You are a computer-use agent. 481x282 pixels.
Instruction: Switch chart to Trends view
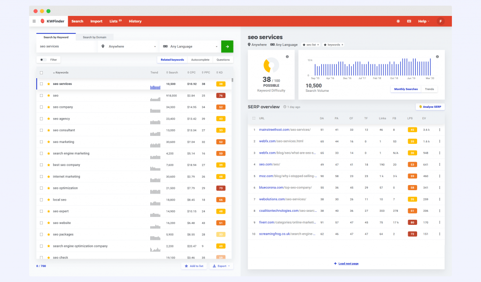[x=429, y=89]
